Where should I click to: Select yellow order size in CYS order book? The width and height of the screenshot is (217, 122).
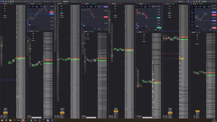pos(5,113)
